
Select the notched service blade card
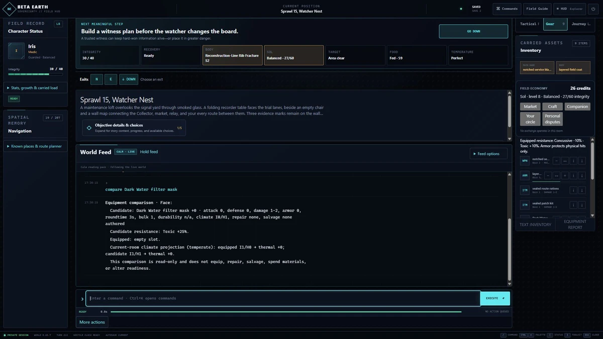pyautogui.click(x=537, y=67)
